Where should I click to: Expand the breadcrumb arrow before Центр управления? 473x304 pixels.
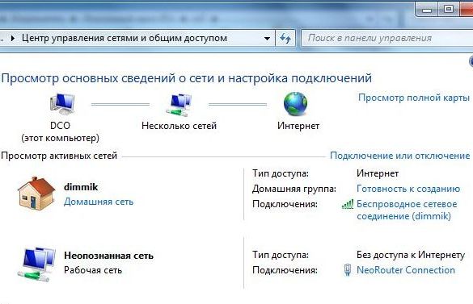tap(13, 38)
